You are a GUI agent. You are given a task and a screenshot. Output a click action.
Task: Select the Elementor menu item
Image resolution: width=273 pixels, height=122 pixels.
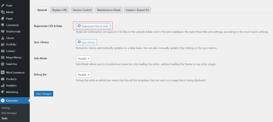pos(15,100)
